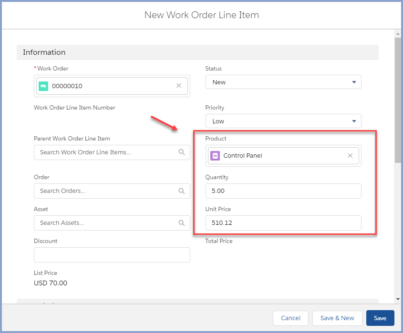Remove the Control Panel product selection
403x333 pixels.
pos(350,156)
